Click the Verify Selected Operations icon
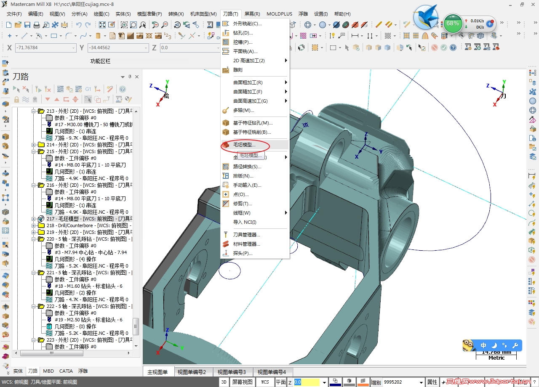The image size is (539, 387). tap(69, 89)
